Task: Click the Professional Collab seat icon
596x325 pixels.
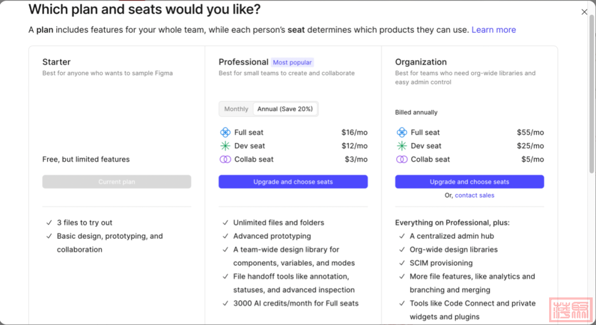Action: [225, 159]
